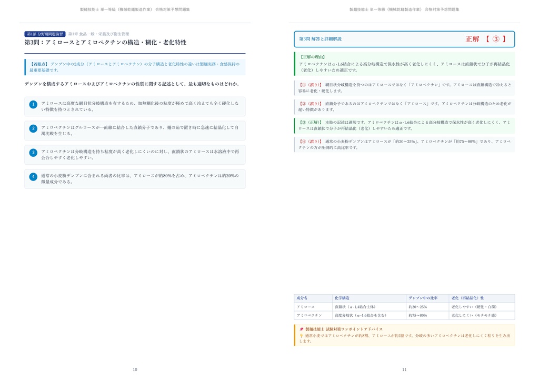Click the red '正解【③】' answer label

tap(486, 39)
